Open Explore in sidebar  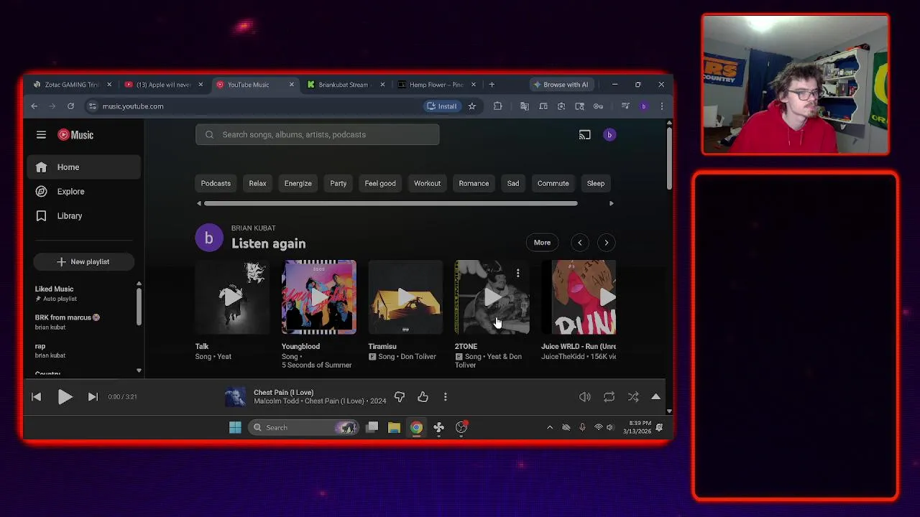pos(84,191)
